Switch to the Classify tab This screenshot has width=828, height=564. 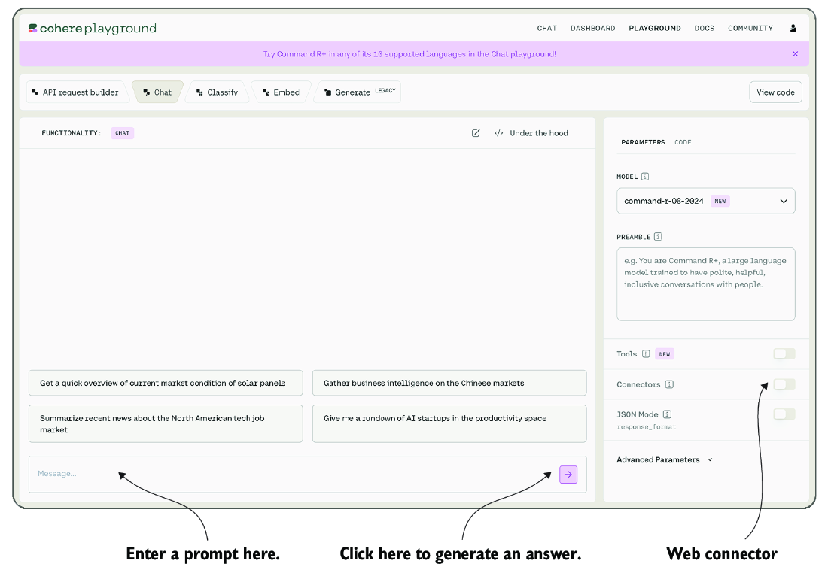click(217, 92)
